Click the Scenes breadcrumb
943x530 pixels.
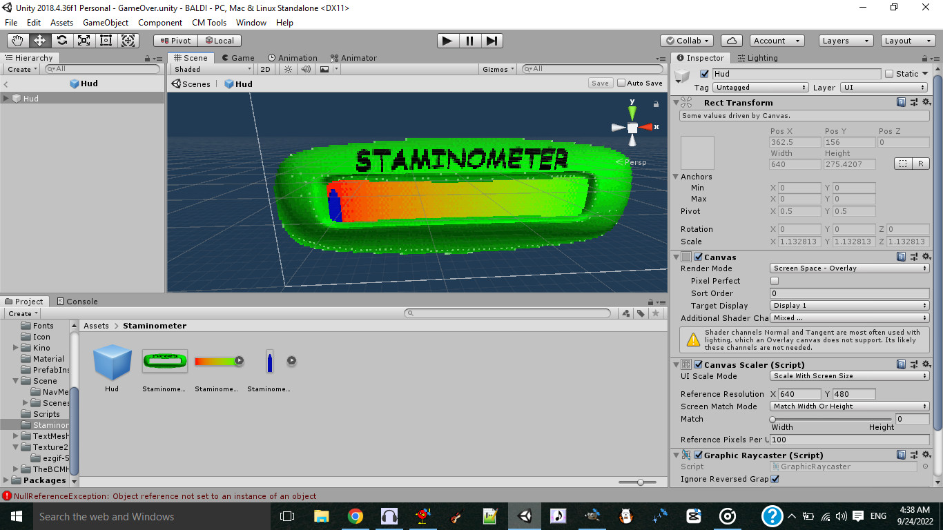click(191, 84)
